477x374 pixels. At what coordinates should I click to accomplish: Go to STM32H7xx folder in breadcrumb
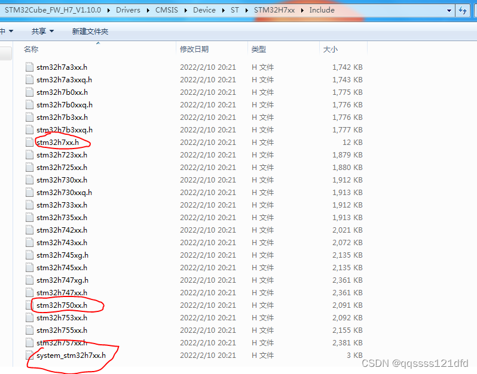(x=274, y=10)
